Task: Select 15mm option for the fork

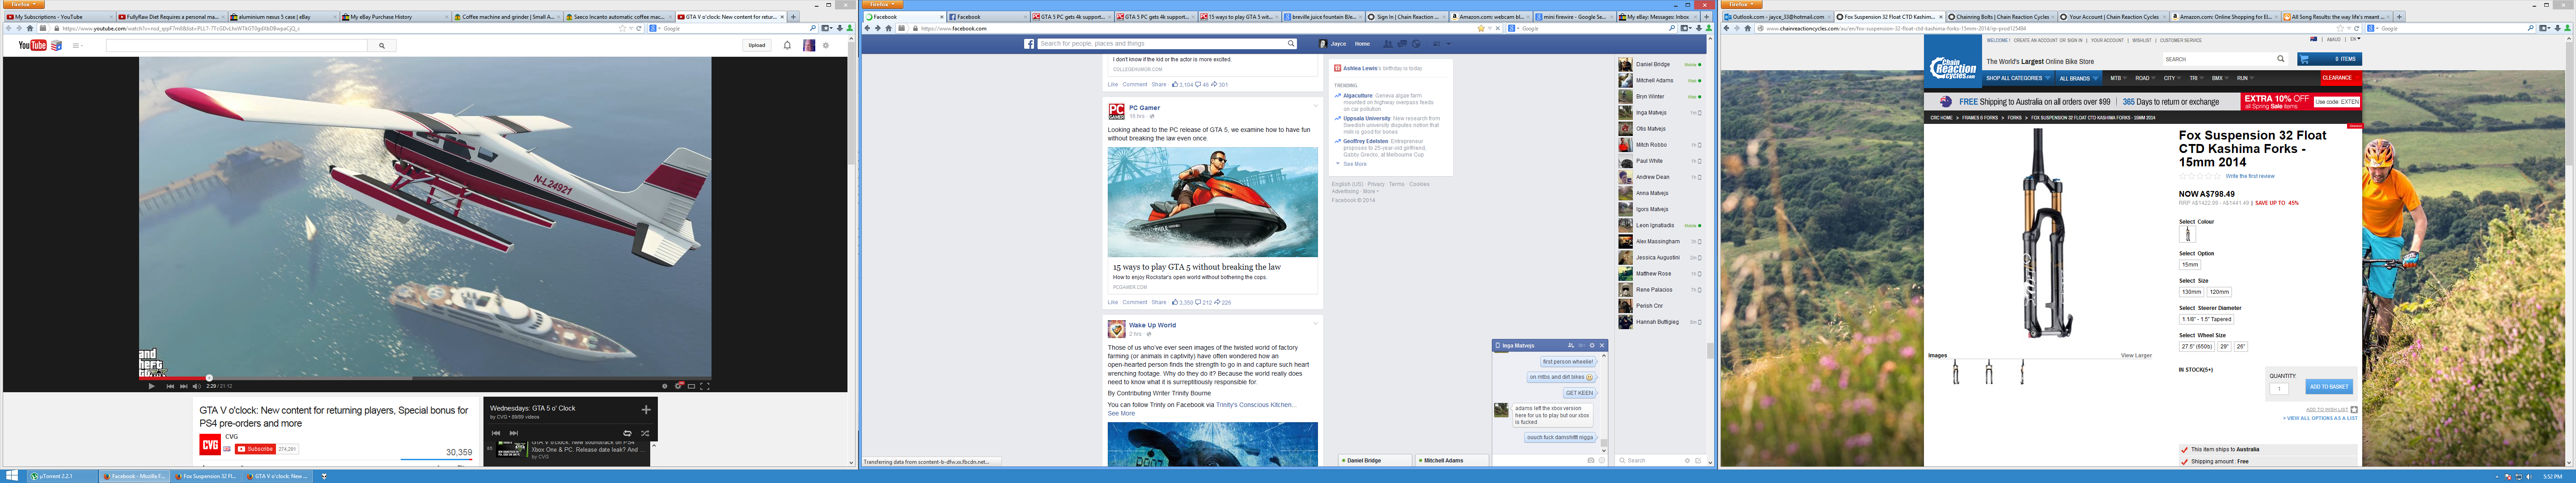Action: 2190,265
